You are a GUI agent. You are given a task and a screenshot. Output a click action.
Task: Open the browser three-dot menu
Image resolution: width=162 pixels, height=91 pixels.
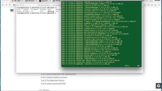[159, 5]
